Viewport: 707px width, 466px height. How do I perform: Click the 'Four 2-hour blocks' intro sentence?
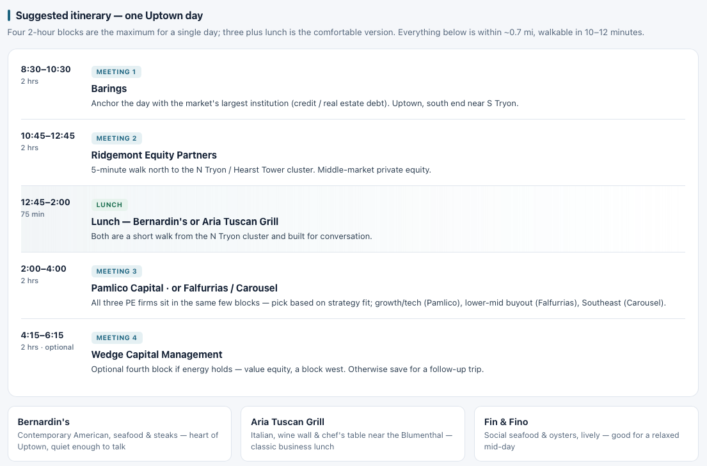tap(326, 33)
